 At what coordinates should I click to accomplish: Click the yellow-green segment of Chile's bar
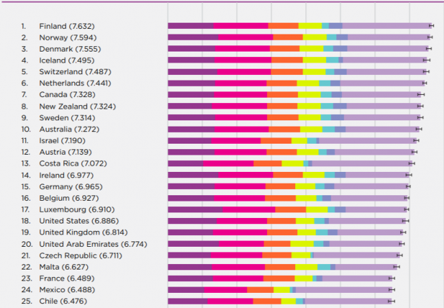[x=288, y=301]
